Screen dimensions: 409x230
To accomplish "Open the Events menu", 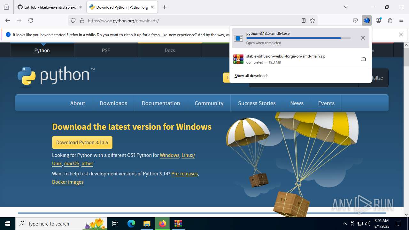I will (x=326, y=103).
